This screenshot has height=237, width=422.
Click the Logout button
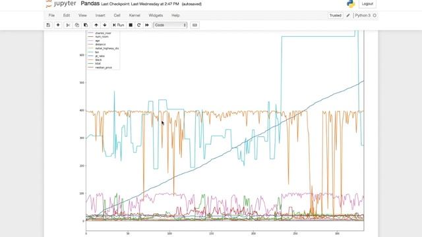point(367,4)
